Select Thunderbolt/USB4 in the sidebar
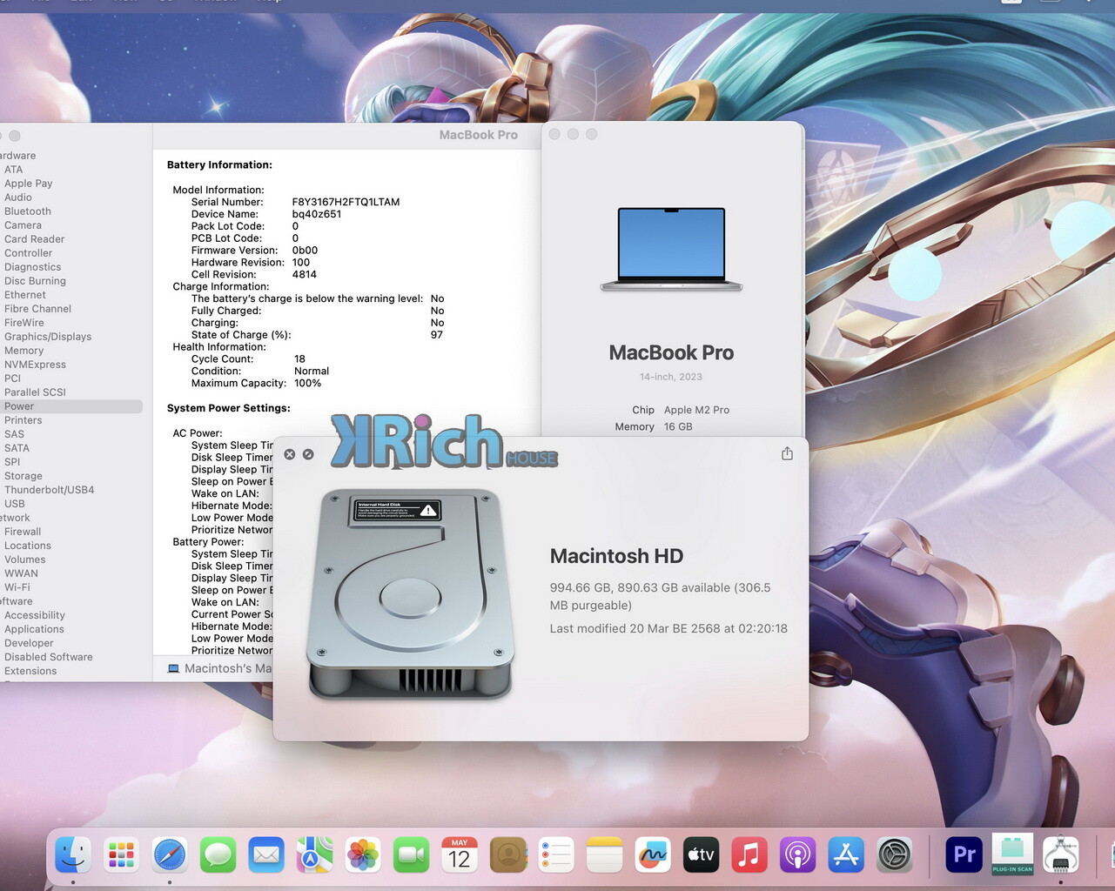Image resolution: width=1115 pixels, height=891 pixels. [x=50, y=490]
